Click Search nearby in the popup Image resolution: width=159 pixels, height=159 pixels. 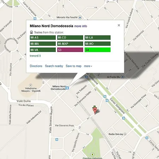tap(54, 66)
